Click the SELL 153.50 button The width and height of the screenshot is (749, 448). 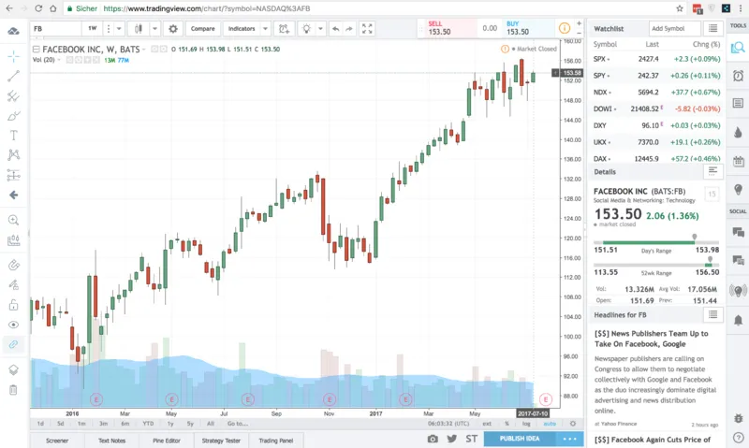[x=451, y=28]
